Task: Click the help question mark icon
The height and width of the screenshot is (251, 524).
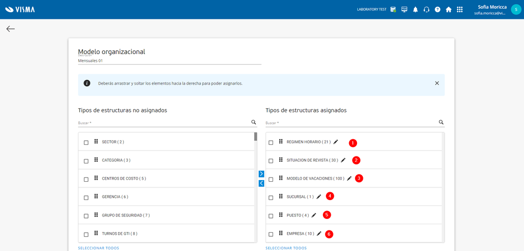Action: coord(437,9)
